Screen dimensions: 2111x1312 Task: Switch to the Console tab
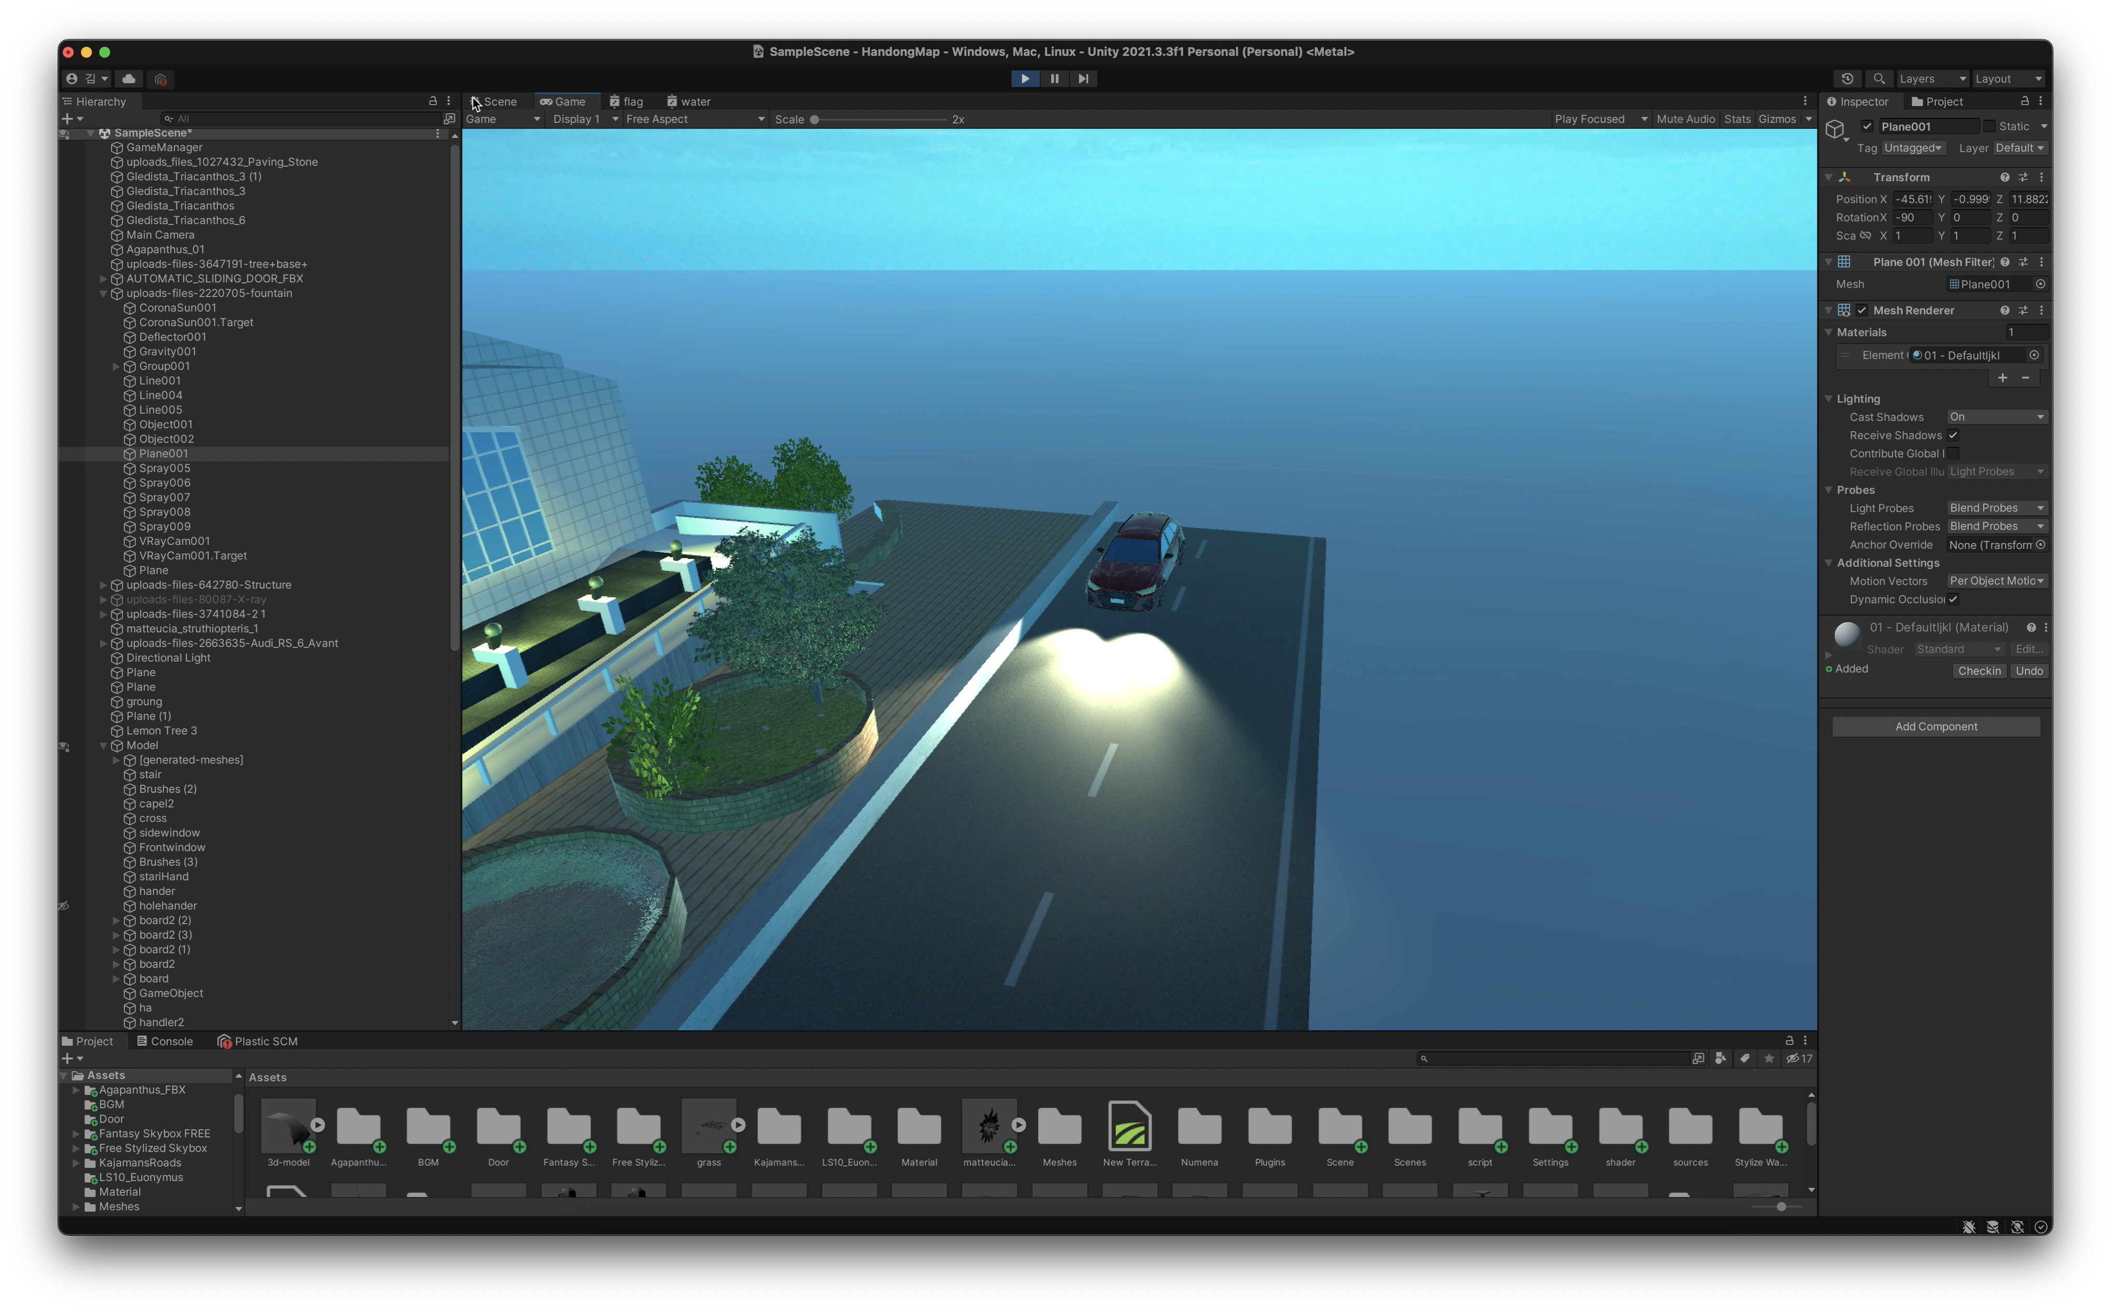click(x=165, y=1041)
